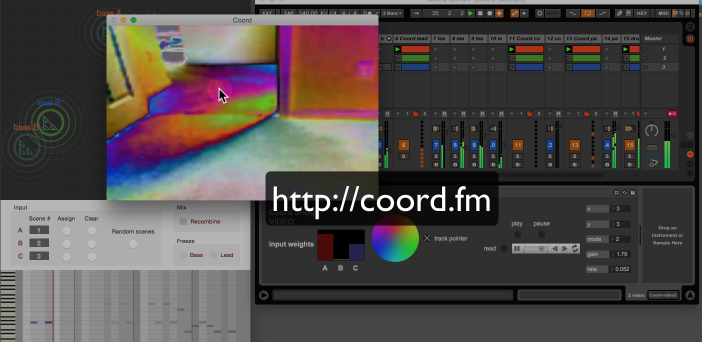Click the back to arrangement arrow icon

tap(524, 13)
